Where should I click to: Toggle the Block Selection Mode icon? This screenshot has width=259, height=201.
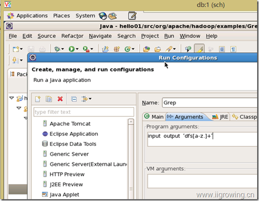pos(222,49)
